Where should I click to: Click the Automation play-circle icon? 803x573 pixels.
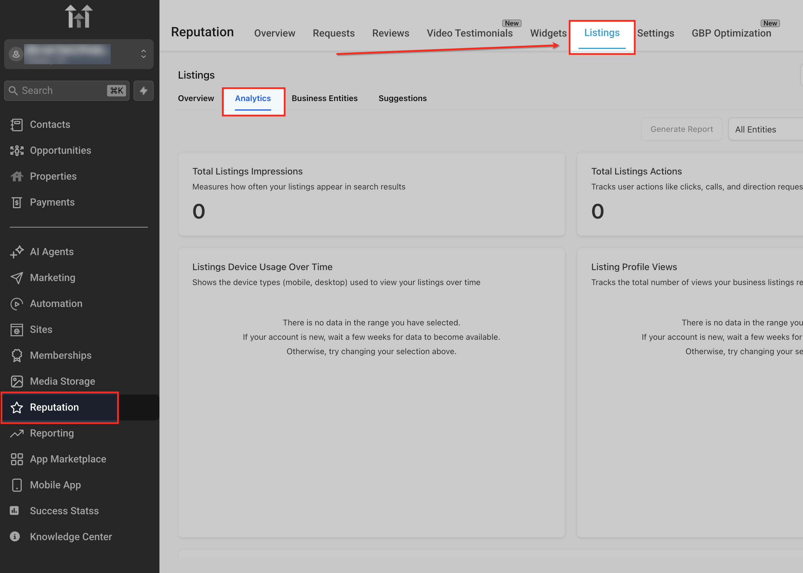point(17,304)
